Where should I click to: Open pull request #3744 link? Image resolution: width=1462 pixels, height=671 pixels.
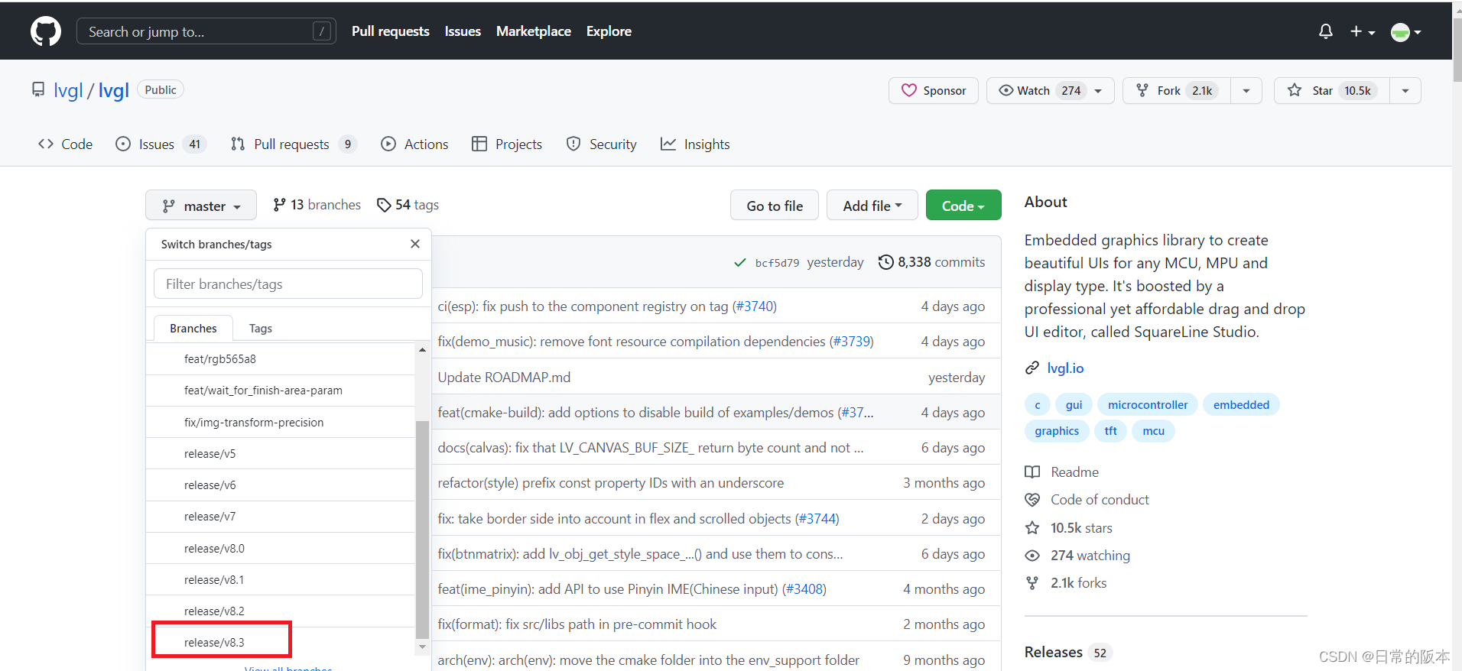(817, 518)
